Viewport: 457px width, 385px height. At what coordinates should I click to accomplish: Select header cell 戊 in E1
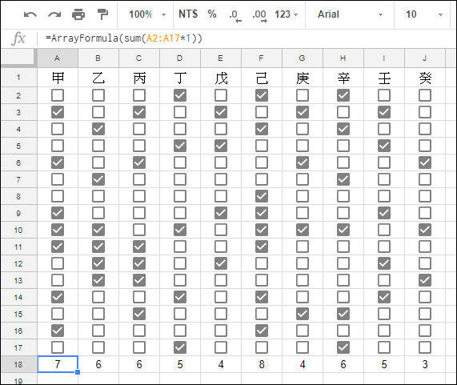(x=221, y=78)
